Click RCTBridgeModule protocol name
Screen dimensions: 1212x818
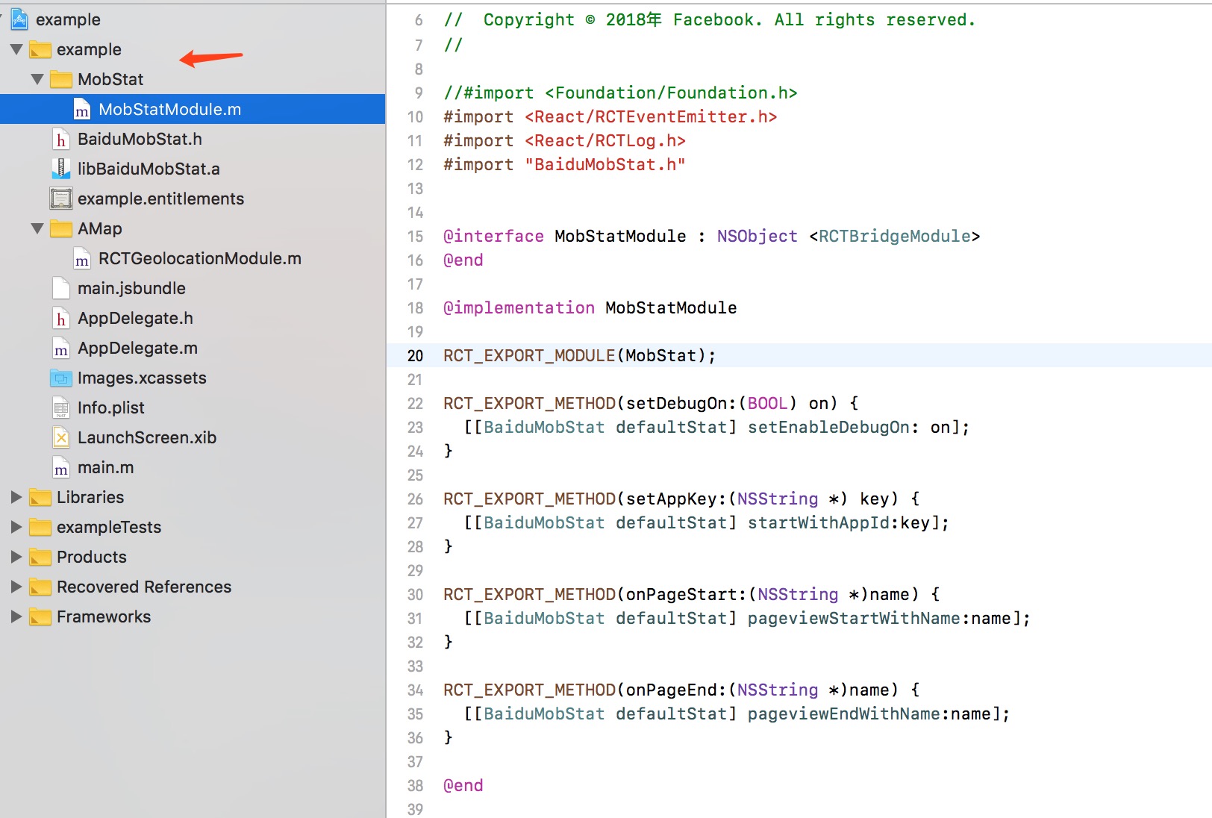(895, 236)
